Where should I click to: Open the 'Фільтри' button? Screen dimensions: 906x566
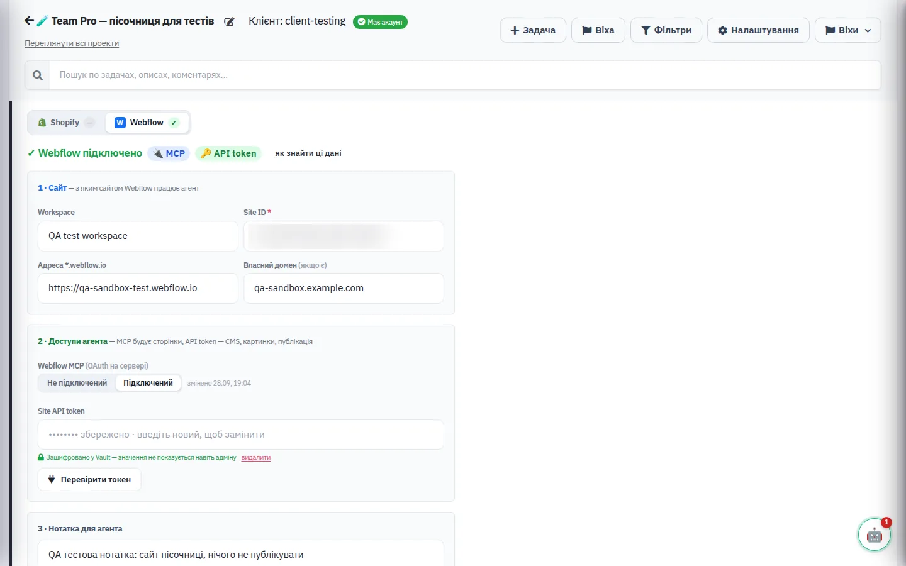point(666,30)
